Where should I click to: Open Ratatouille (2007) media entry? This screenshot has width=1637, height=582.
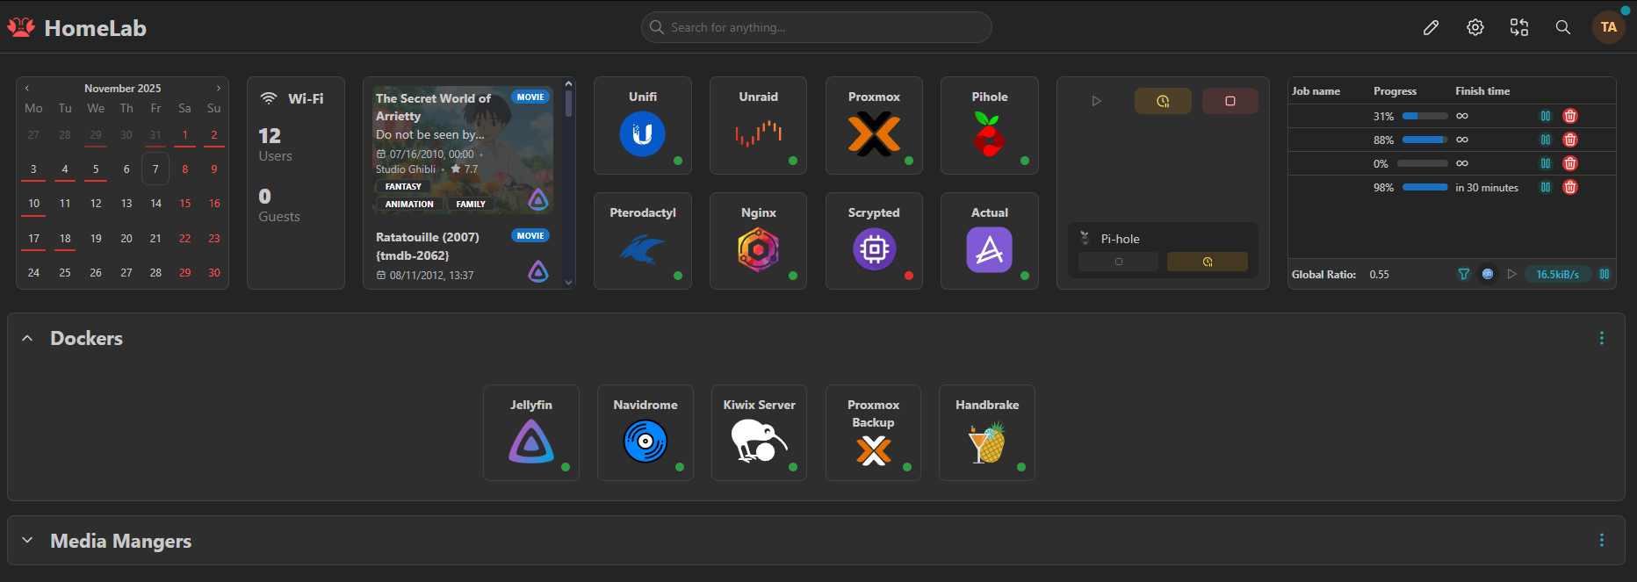click(x=428, y=246)
